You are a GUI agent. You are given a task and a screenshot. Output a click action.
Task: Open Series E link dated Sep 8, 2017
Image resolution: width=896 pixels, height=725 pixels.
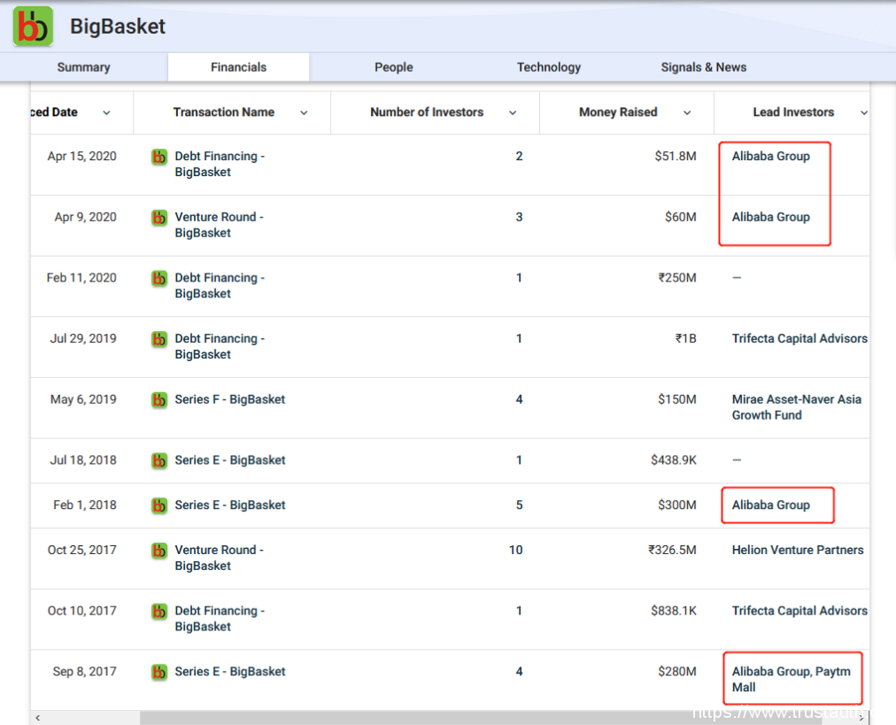click(x=229, y=671)
